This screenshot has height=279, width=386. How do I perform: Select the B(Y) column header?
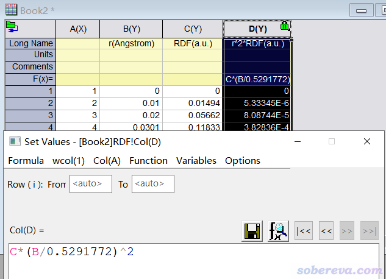click(131, 29)
